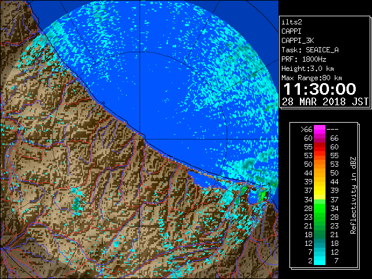Image resolution: width=372 pixels, height=279 pixels.
Task: Pick the orange legend swatch for 50–53 dBZ
Action: click(x=320, y=164)
